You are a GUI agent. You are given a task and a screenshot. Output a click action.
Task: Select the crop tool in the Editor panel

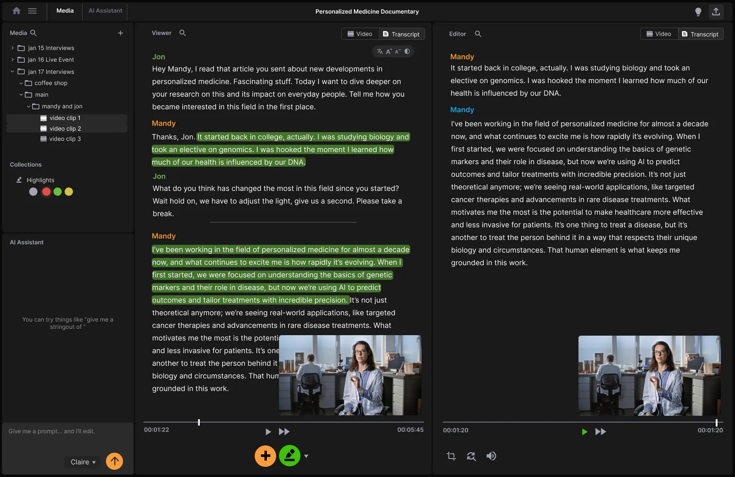click(451, 456)
